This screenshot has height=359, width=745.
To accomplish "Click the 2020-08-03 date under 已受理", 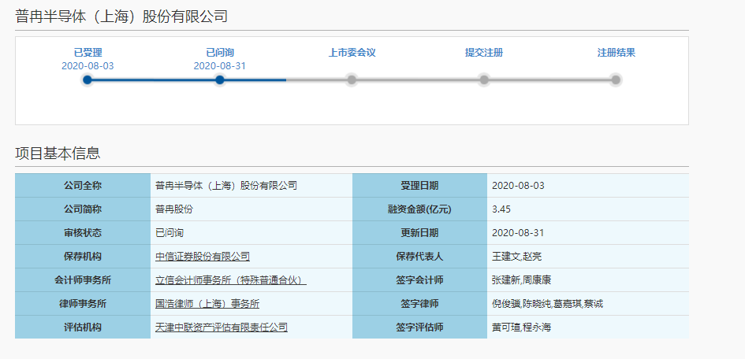I will tap(88, 66).
